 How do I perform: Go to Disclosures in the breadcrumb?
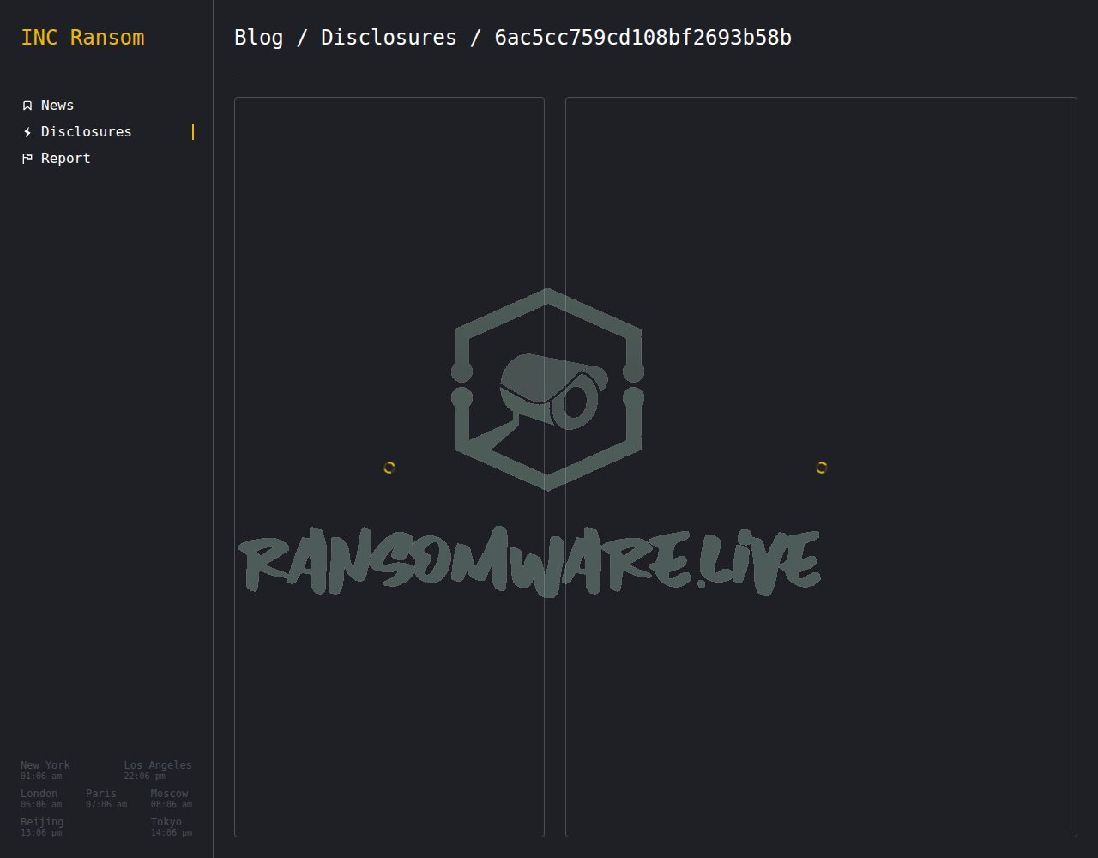pos(389,38)
